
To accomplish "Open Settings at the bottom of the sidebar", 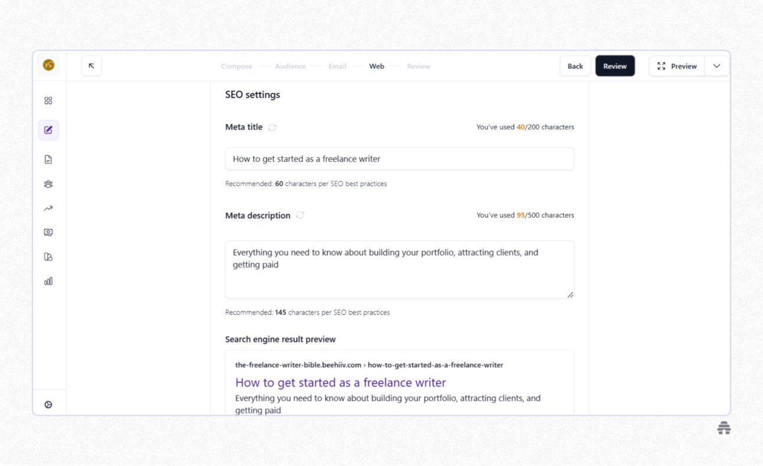I will pos(48,403).
